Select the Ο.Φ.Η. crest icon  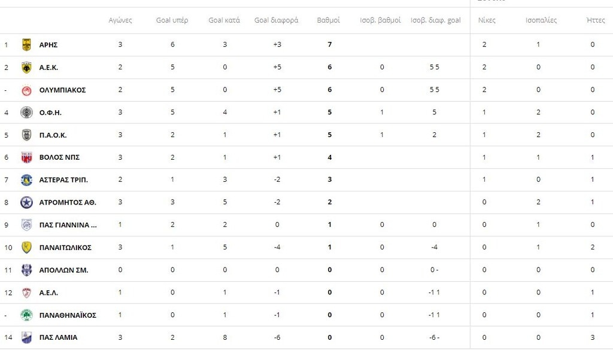click(26, 112)
